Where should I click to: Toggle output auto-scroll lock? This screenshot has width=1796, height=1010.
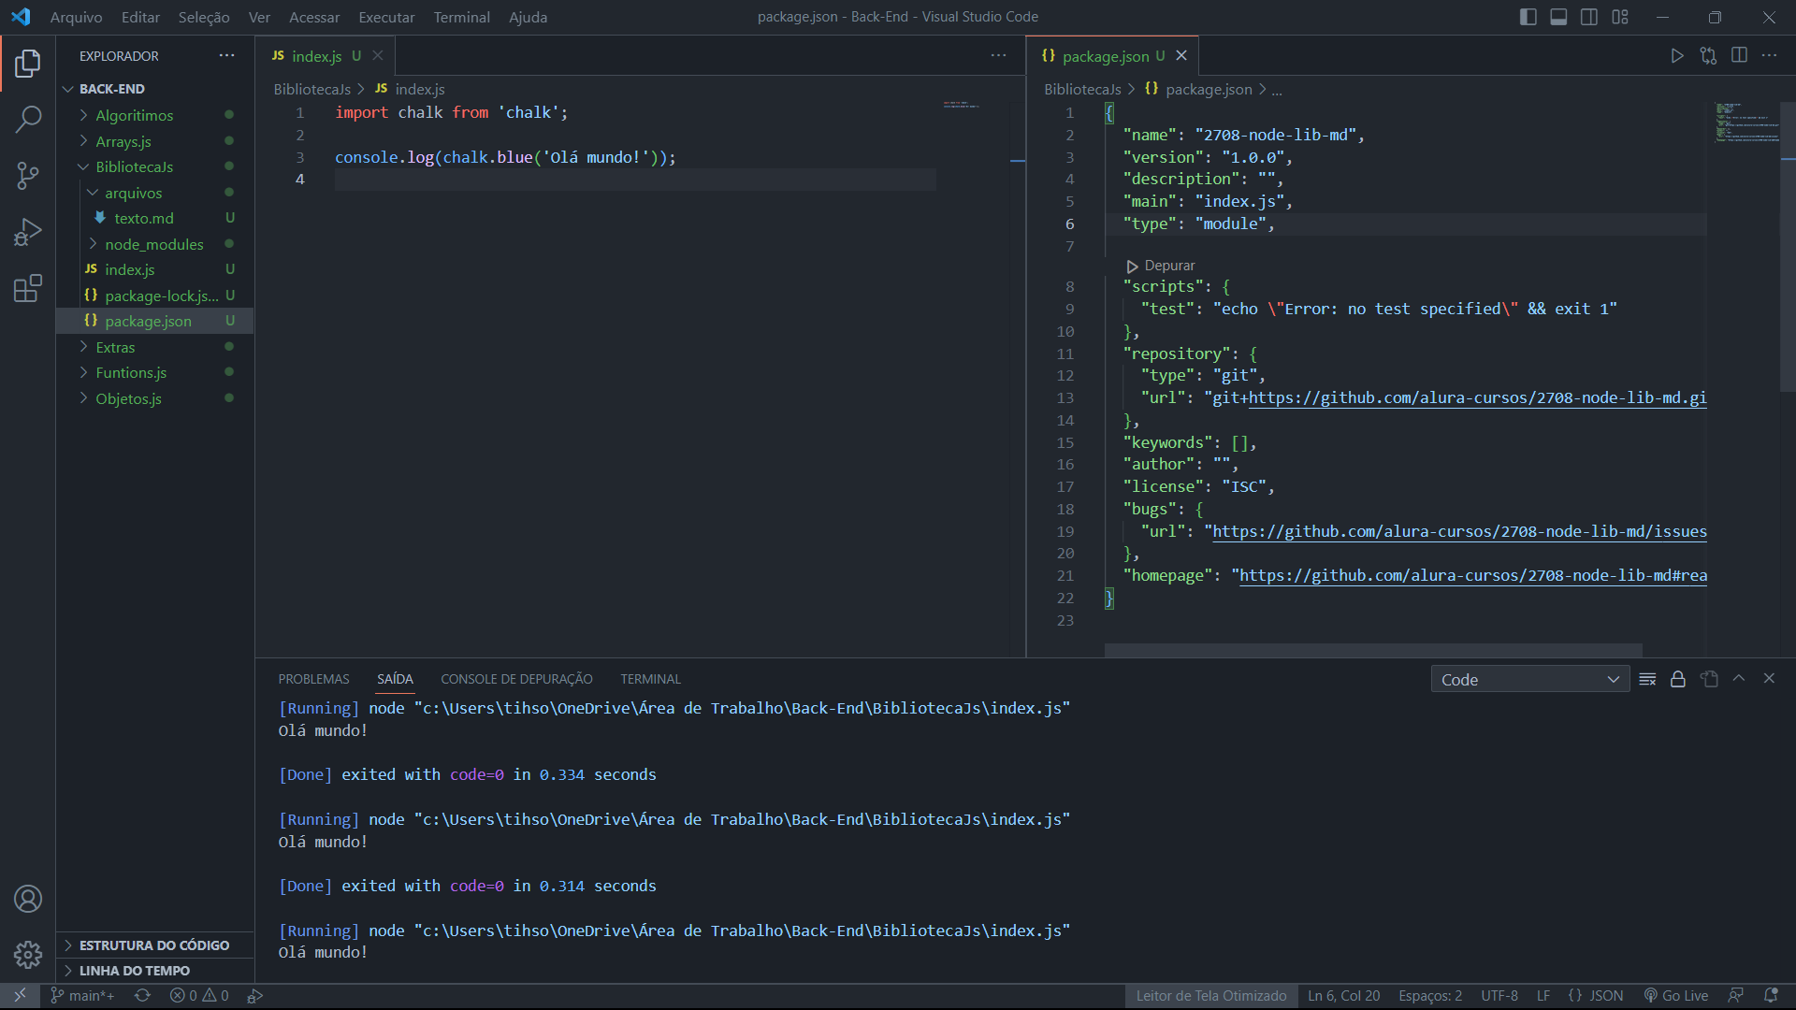pos(1678,679)
